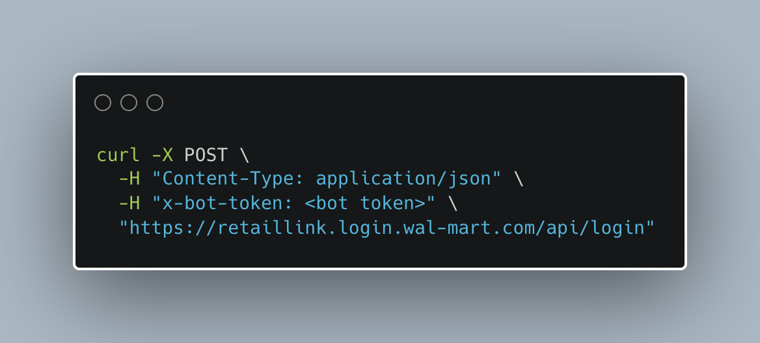Click the first window circle button
The height and width of the screenshot is (343, 760).
pos(103,103)
